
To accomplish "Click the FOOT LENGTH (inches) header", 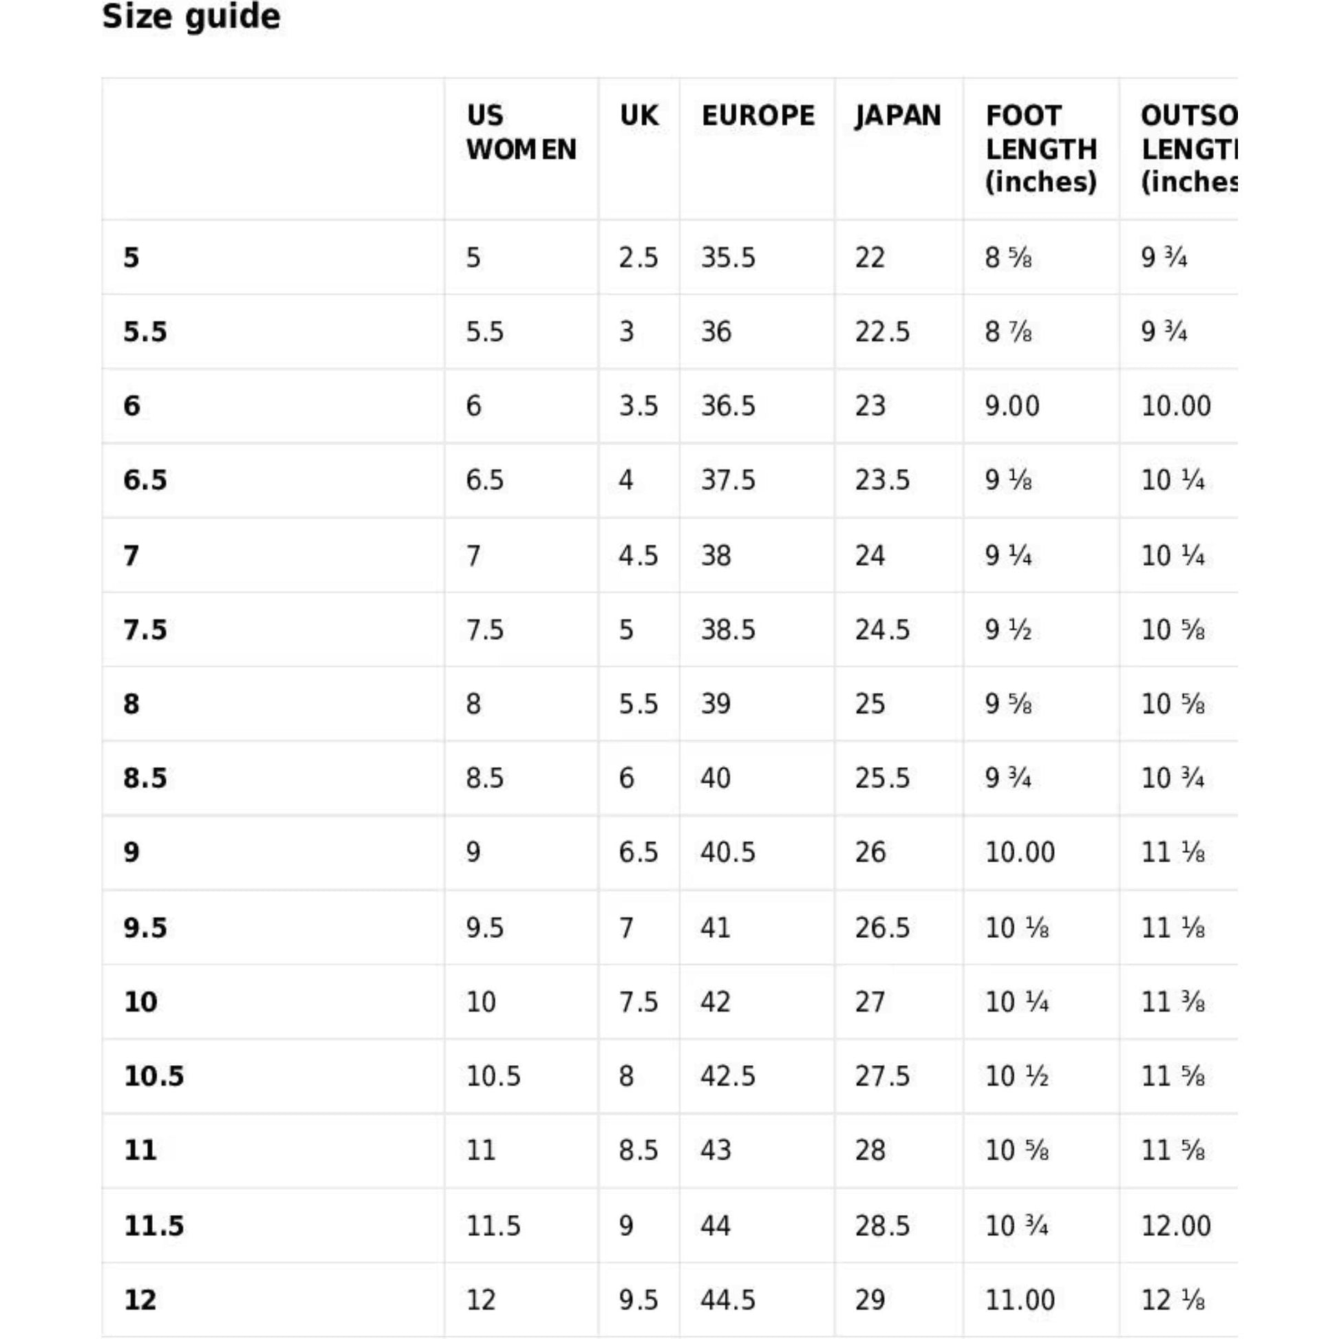I will (1040, 149).
